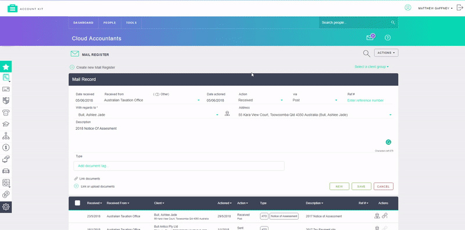Click the Add document tag field
The height and width of the screenshot is (230, 465).
pyautogui.click(x=179, y=166)
